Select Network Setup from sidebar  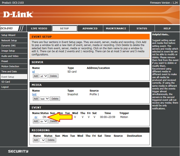pos(9,41)
